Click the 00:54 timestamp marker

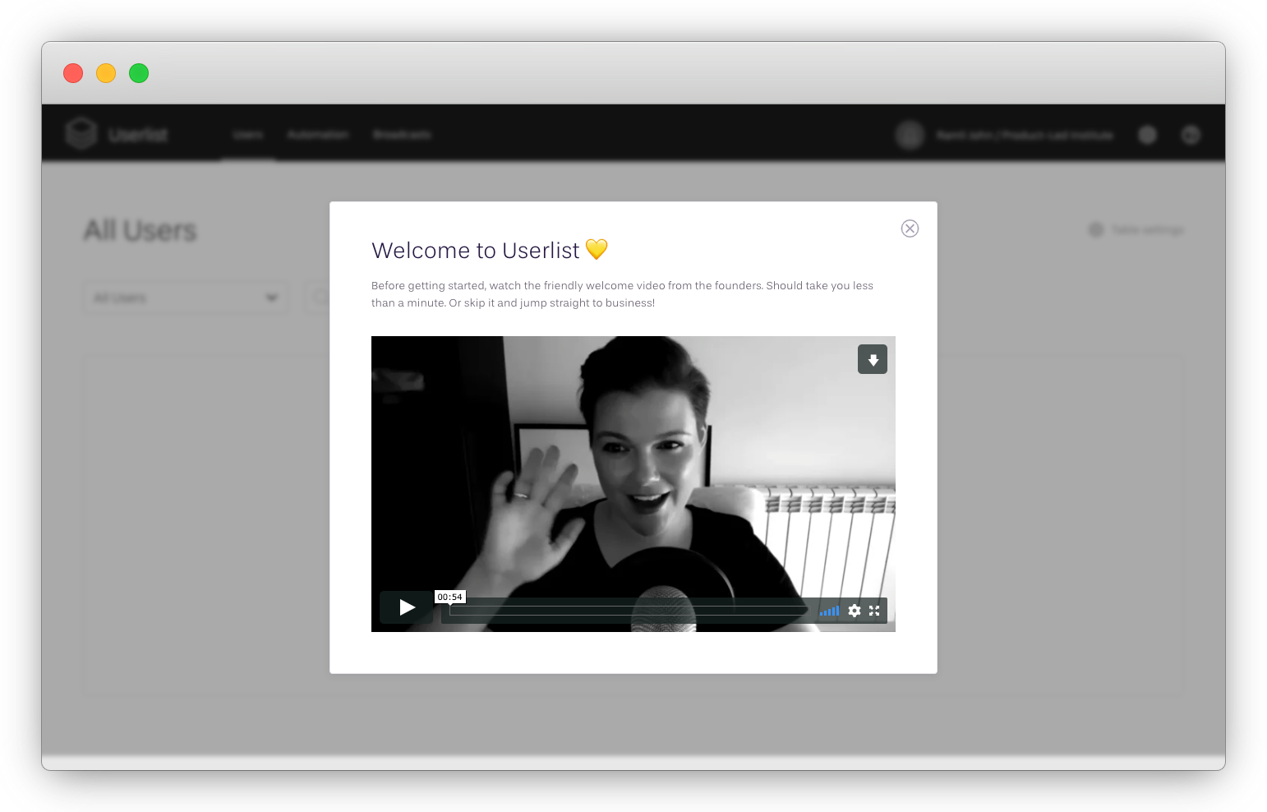[450, 596]
